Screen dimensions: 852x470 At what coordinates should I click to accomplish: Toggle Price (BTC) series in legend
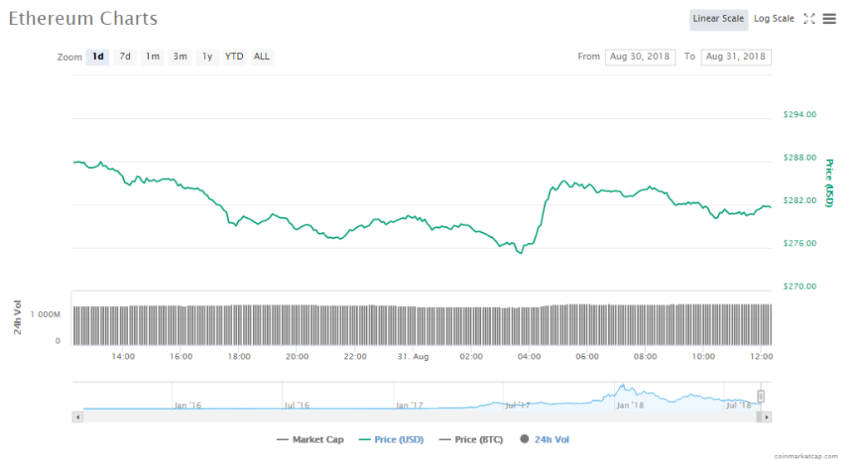[470, 439]
